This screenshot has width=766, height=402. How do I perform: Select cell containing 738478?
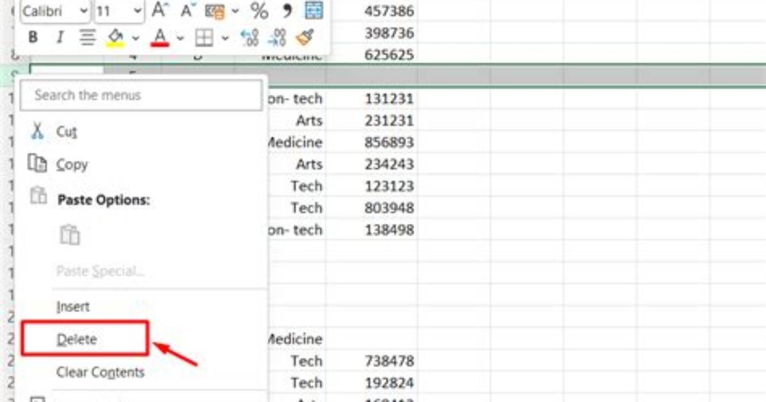pos(371,361)
